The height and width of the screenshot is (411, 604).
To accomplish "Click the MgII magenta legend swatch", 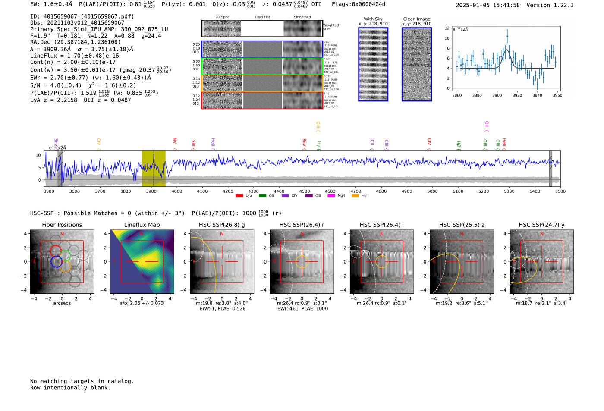I will pyautogui.click(x=331, y=196).
